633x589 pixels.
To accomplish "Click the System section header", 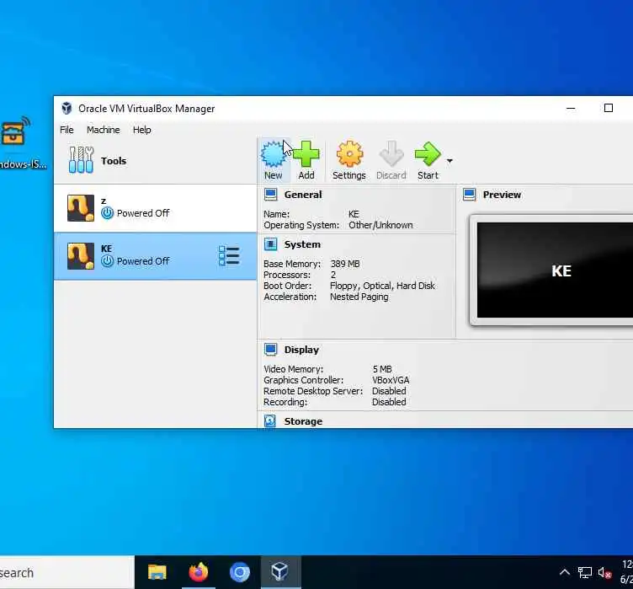I will pos(302,244).
